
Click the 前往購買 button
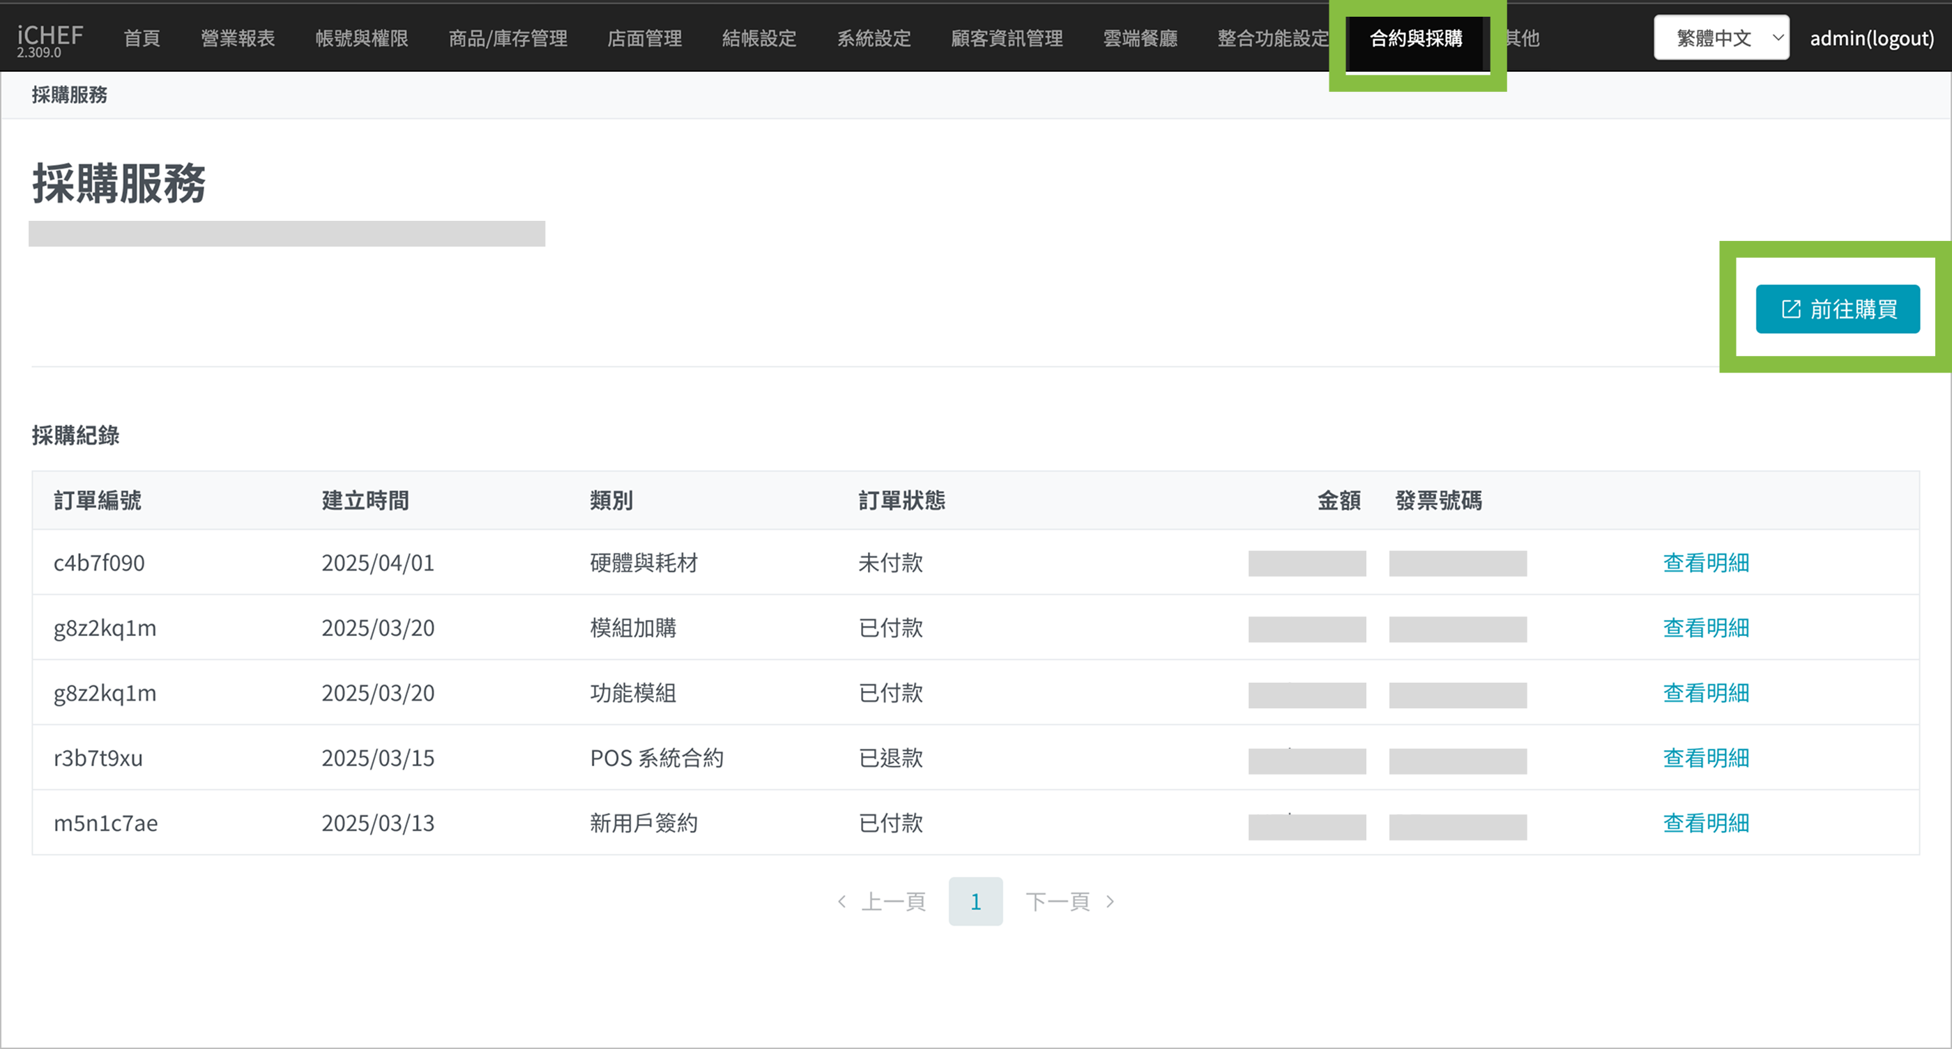(1837, 309)
